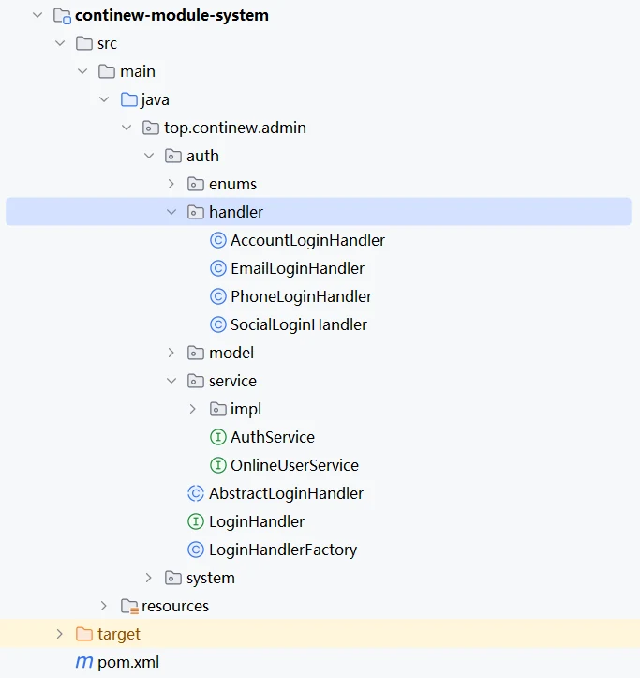
Task: Expand the model package
Action: [x=171, y=353]
